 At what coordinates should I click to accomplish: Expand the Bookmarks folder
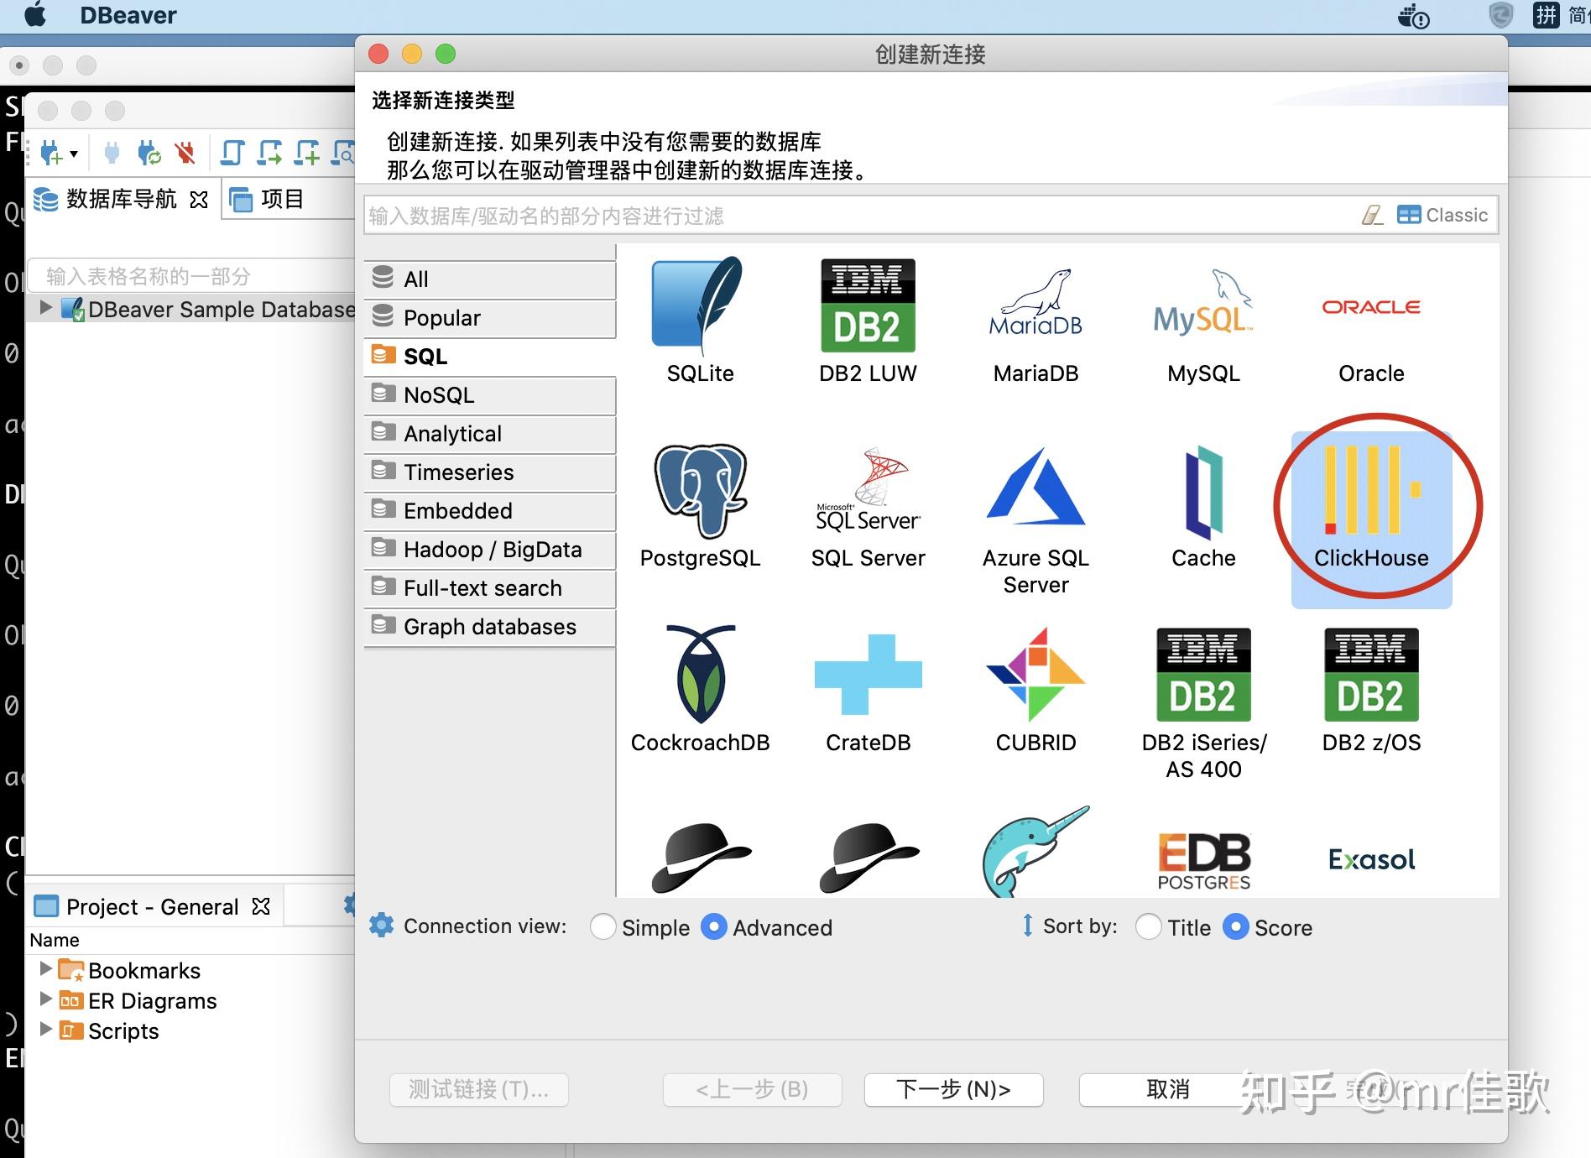point(46,969)
